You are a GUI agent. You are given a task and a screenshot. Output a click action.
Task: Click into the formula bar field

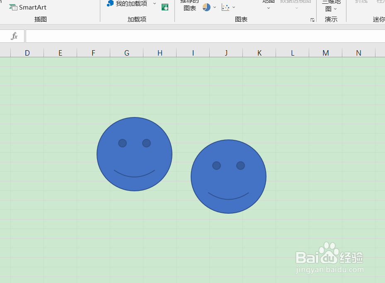pyautogui.click(x=205, y=36)
